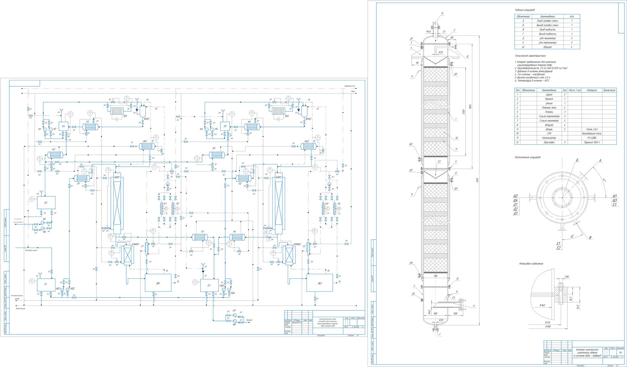Select heat exchanger Х1 symbol
This screenshot has height=367, width=627.
200,237
